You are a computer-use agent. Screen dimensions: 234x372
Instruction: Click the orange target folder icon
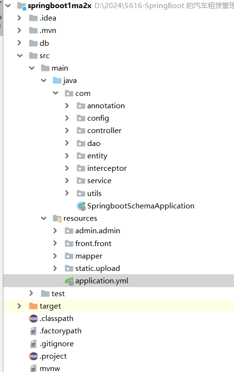[33, 306]
